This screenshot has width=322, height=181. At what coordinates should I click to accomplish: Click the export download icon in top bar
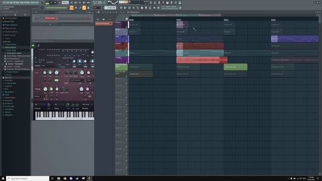click(x=180, y=3)
